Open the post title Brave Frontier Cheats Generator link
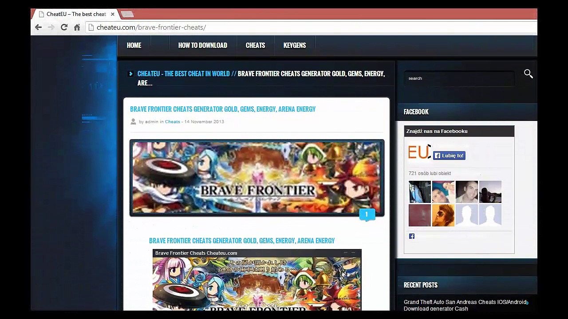This screenshot has height=319, width=568. pos(223,109)
